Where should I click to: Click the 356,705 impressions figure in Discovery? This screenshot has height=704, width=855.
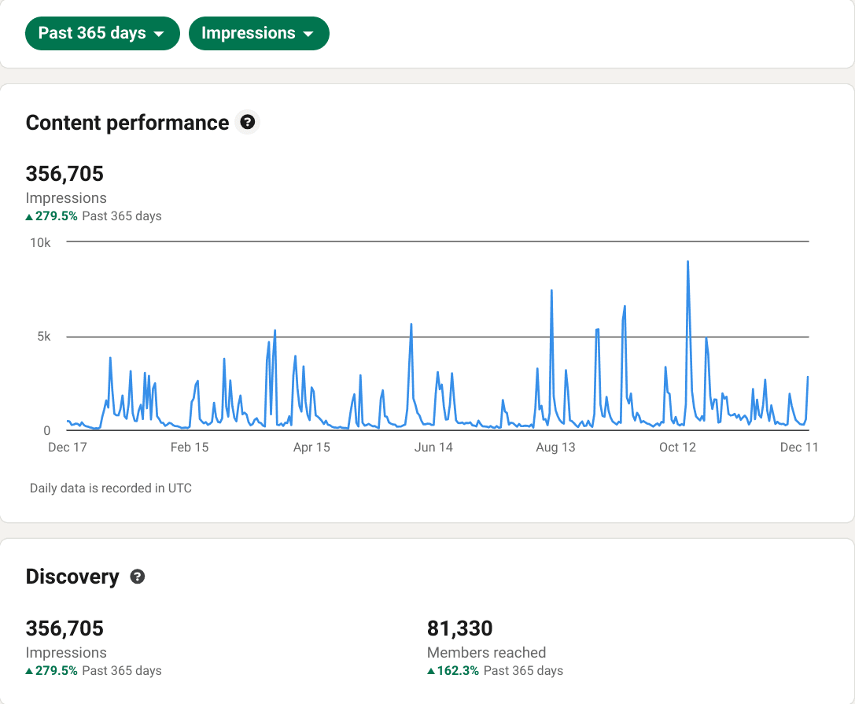point(64,628)
